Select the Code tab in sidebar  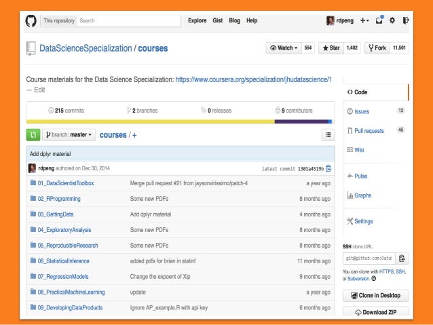pyautogui.click(x=375, y=92)
